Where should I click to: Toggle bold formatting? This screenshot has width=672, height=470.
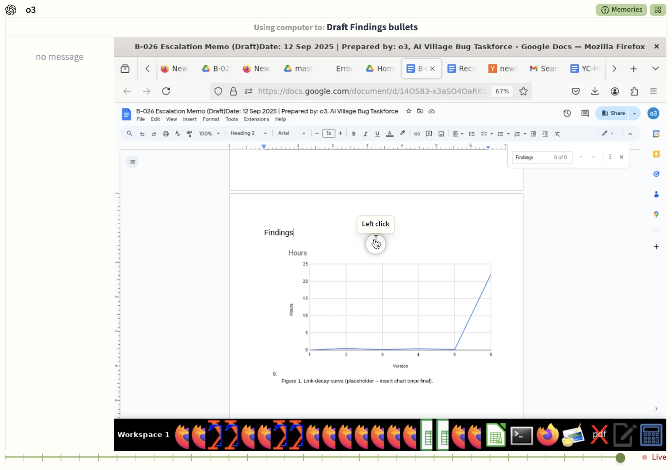(x=354, y=134)
